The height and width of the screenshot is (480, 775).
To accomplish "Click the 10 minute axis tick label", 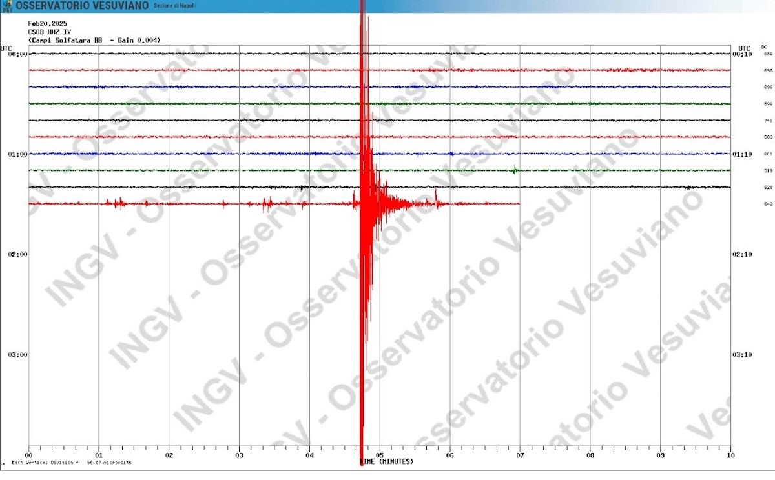I will pyautogui.click(x=730, y=455).
